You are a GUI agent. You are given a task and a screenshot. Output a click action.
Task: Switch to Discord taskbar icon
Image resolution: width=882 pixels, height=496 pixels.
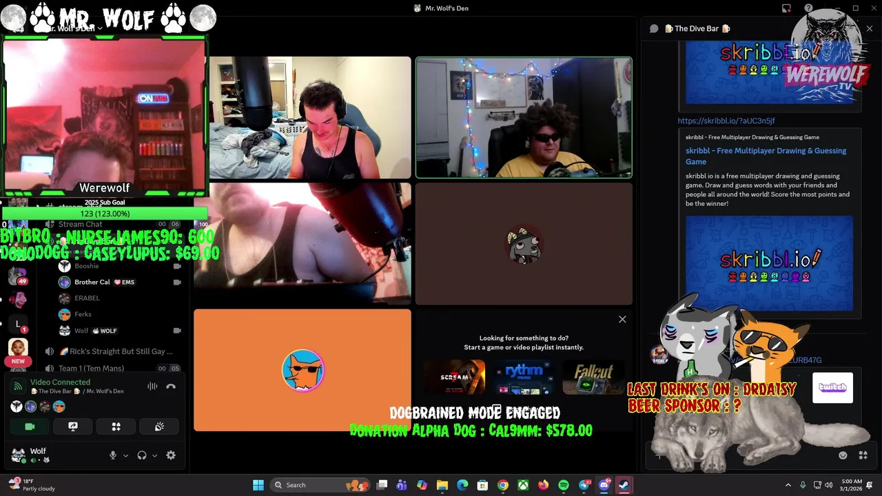604,485
